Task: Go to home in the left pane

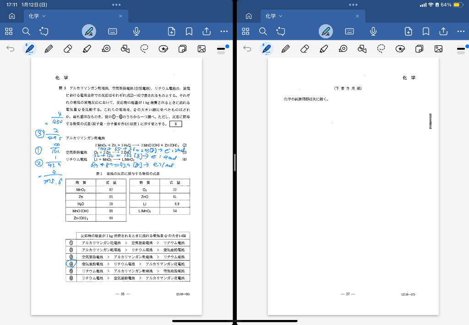Action: click(12, 16)
